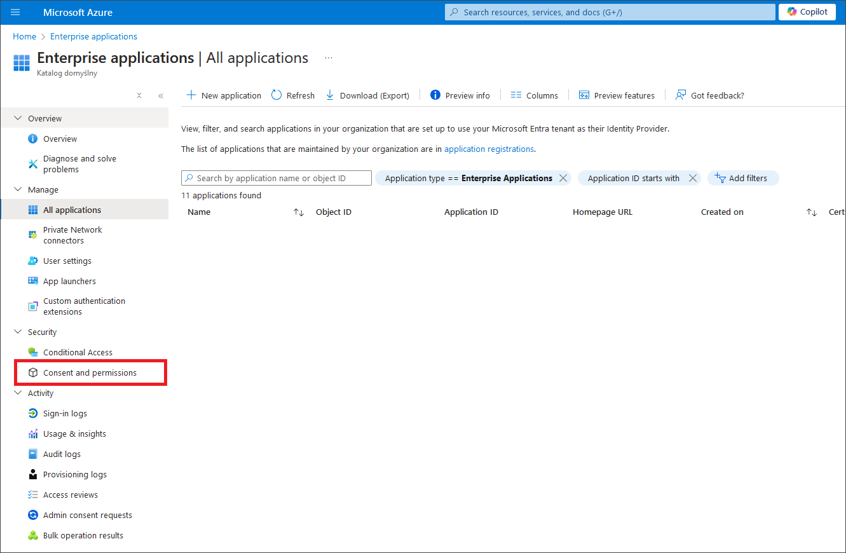Go to Home breadcrumb link
Image resolution: width=846 pixels, height=553 pixels.
[24, 36]
